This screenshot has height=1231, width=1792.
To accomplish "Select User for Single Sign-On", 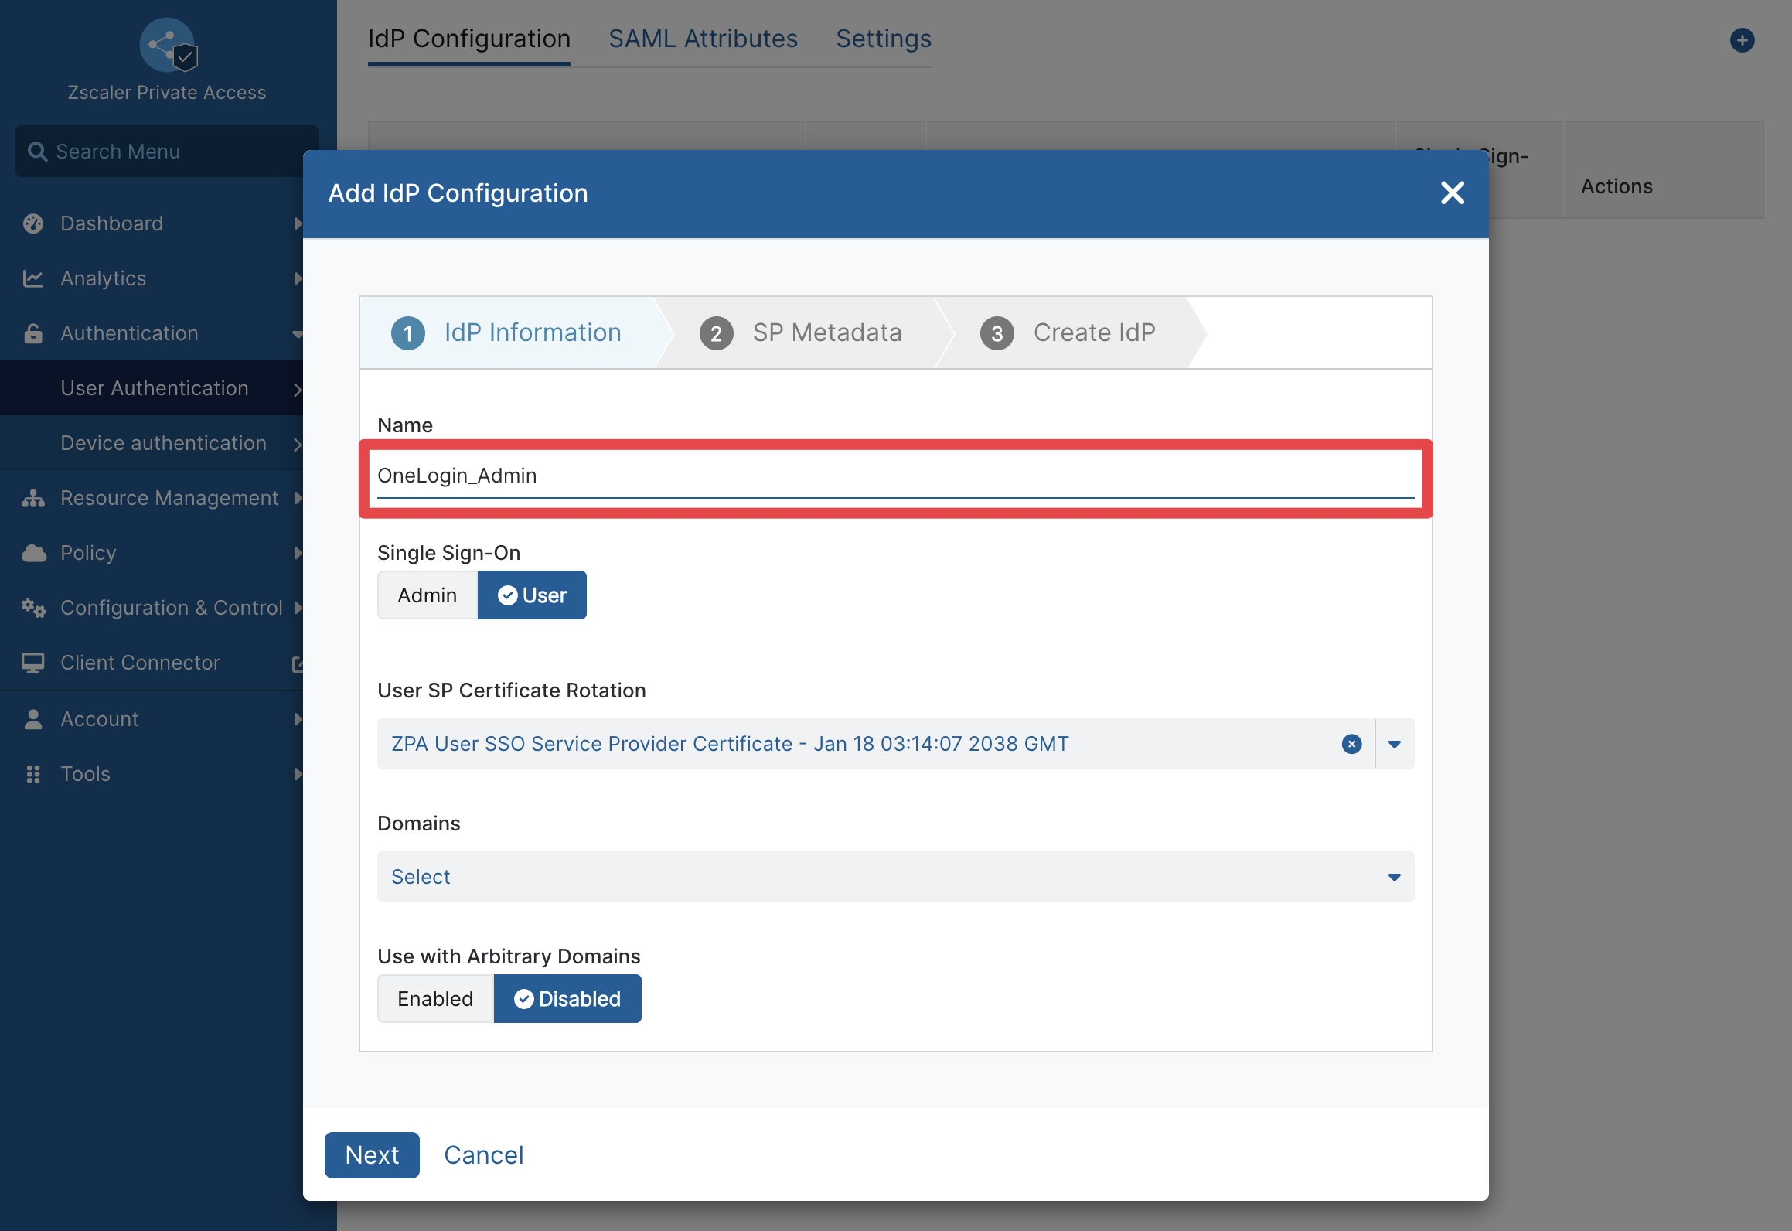I will point(532,595).
